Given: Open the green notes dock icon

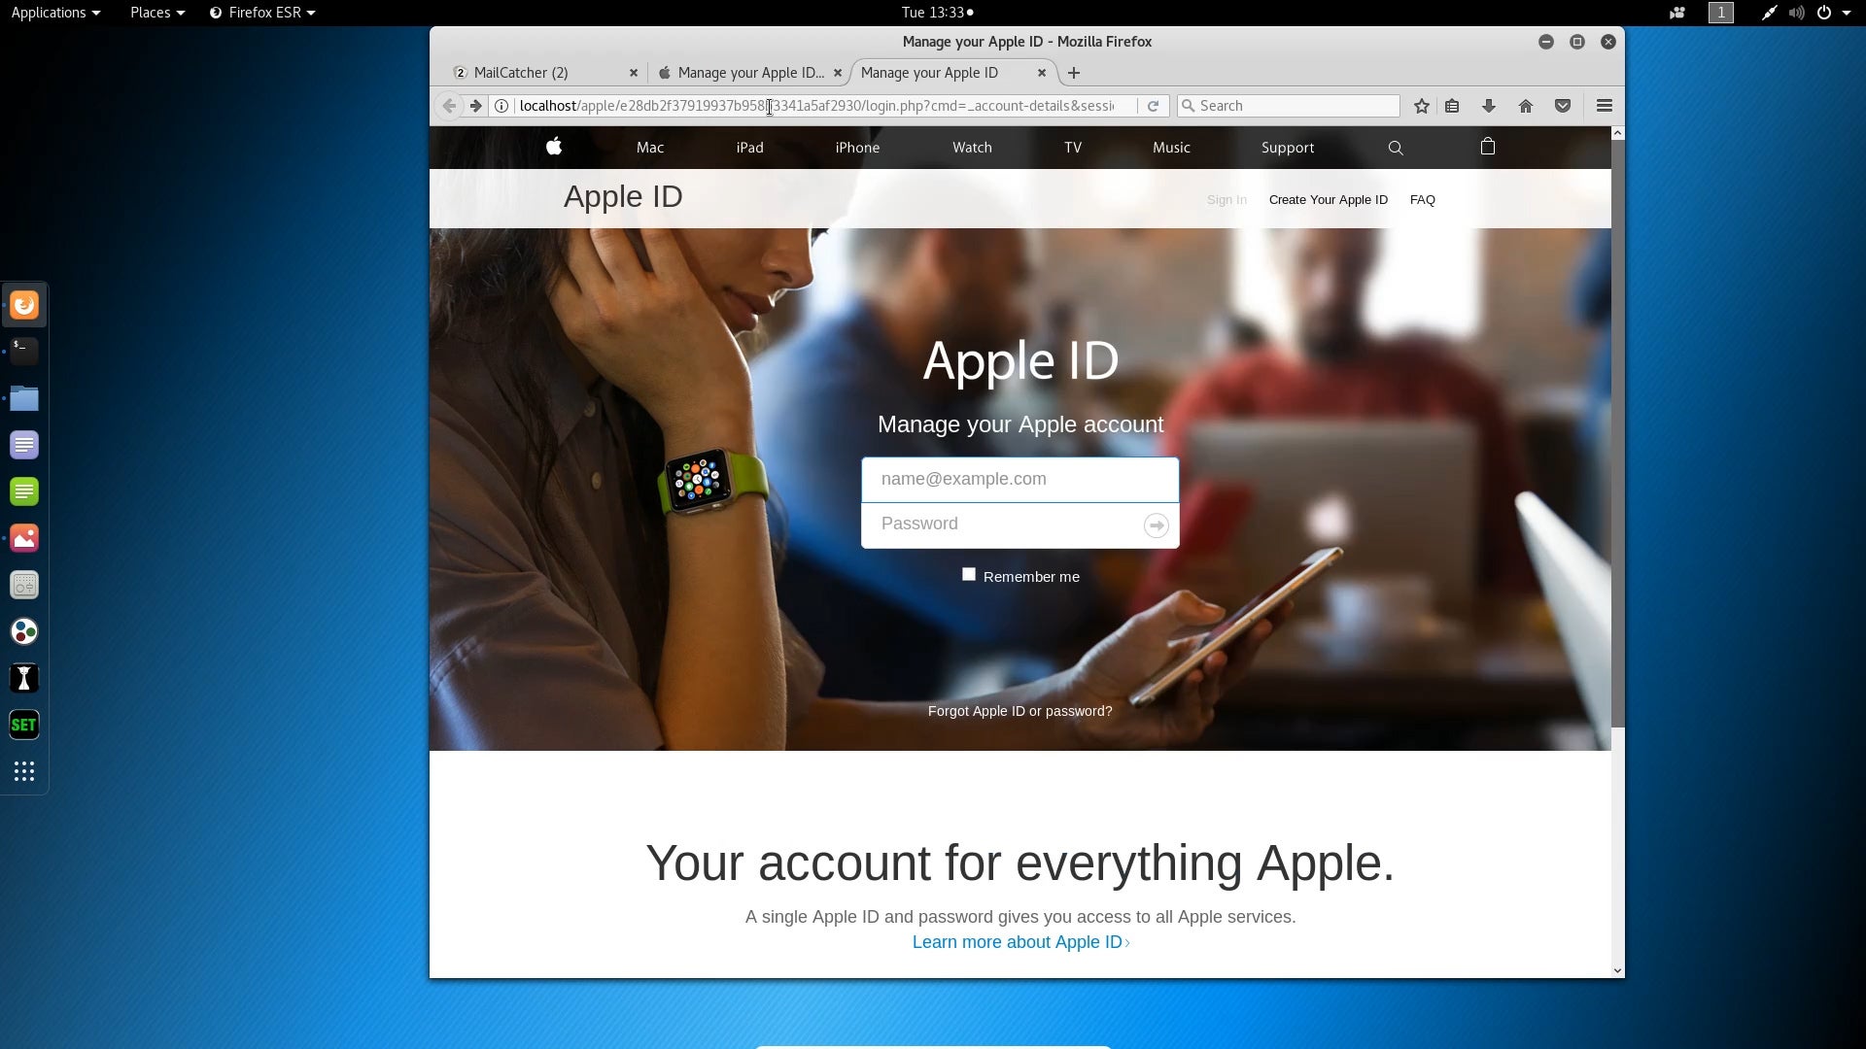Looking at the screenshot, I should coord(24,491).
